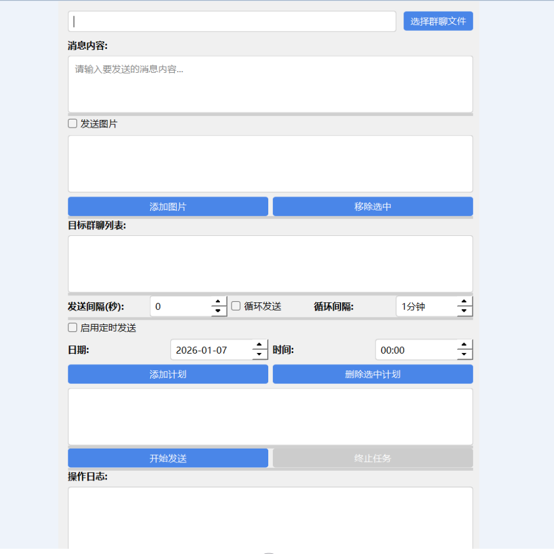Toggle the 循环发送 checkbox
Screen dimensions: 554x554
pos(236,306)
